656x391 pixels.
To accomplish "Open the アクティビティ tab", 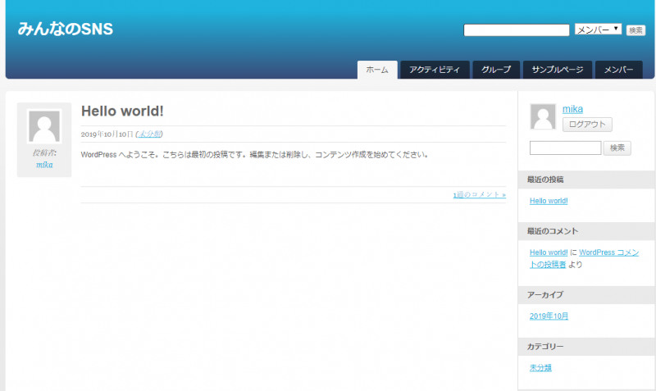I will 435,70.
